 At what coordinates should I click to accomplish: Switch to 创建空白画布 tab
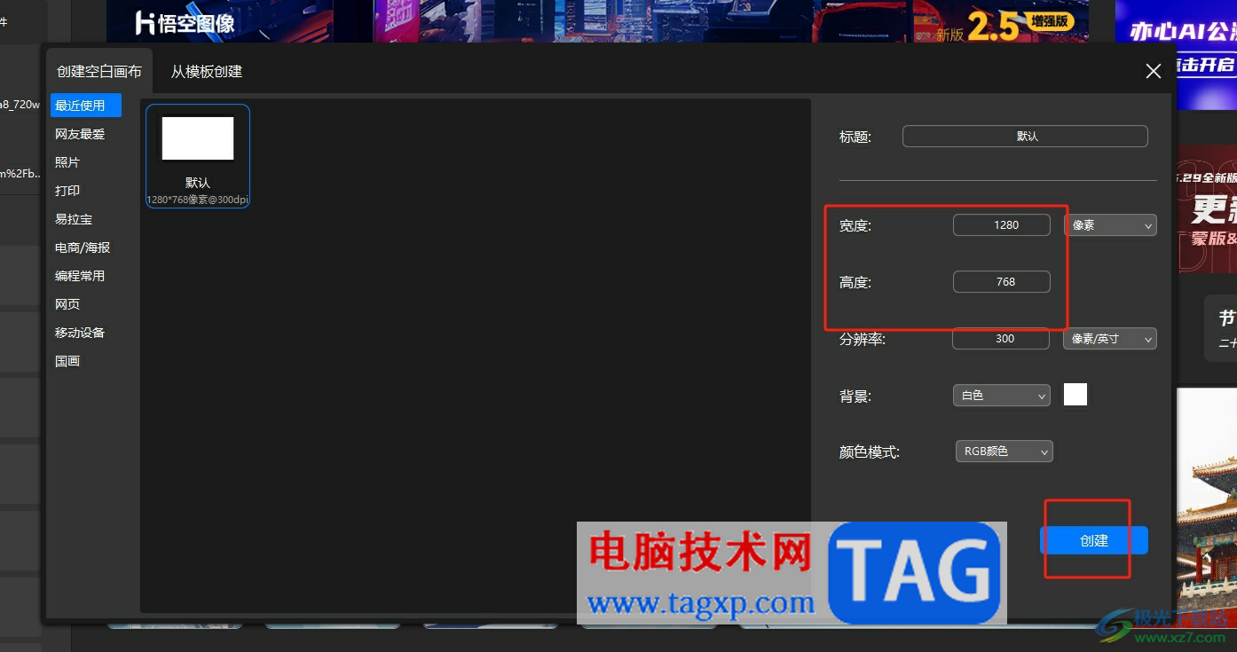(99, 71)
